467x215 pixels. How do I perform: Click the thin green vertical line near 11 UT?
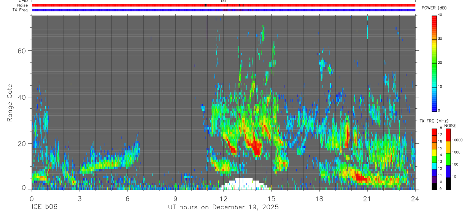(x=207, y=27)
